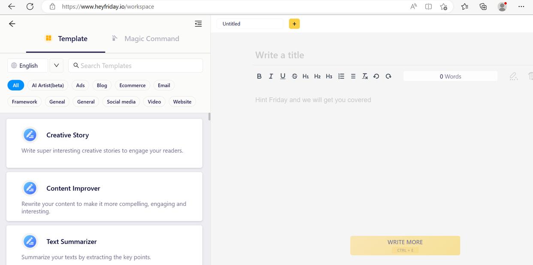
Task: Expand the chevron next to English
Action: coord(57,66)
